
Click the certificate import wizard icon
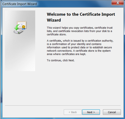20,27
